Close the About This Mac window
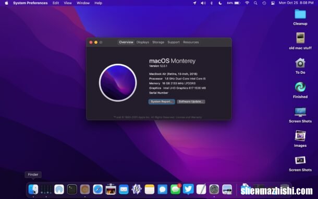 coord(91,42)
